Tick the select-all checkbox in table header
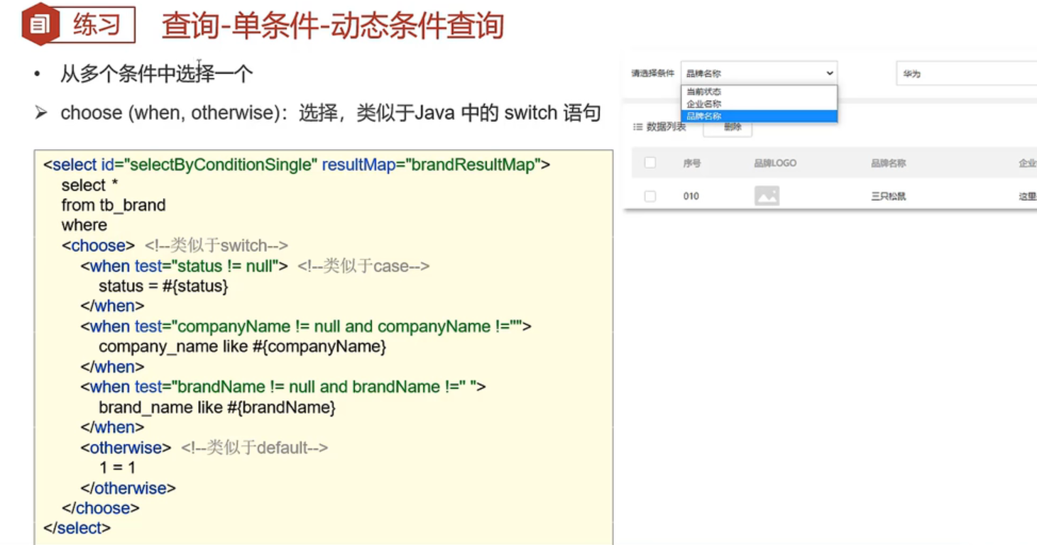The height and width of the screenshot is (545, 1037). [650, 163]
